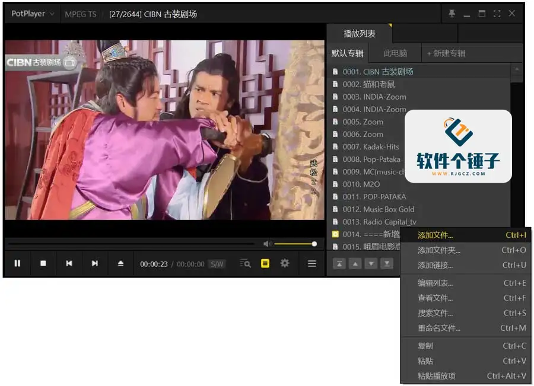The height and width of the screenshot is (386, 534).
Task: Choose 添加链接... from context menu
Action: [x=466, y=265]
